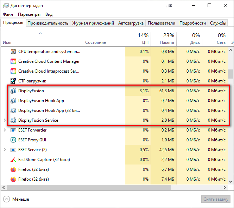Click the DisplayFusion Service icon
This screenshot has height=208, width=234.
tap(13, 120)
